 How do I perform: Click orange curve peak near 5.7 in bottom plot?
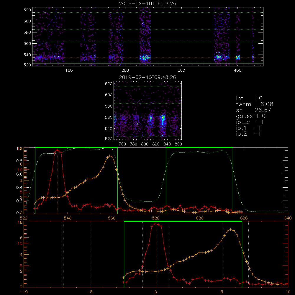click(x=231, y=230)
